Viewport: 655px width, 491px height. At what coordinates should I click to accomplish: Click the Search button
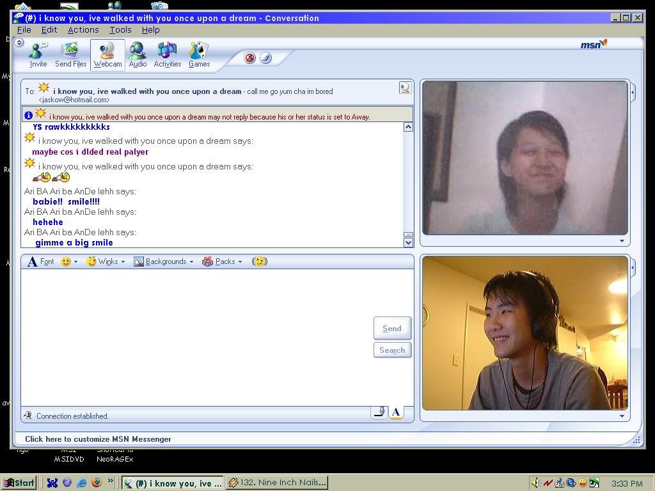click(x=392, y=350)
